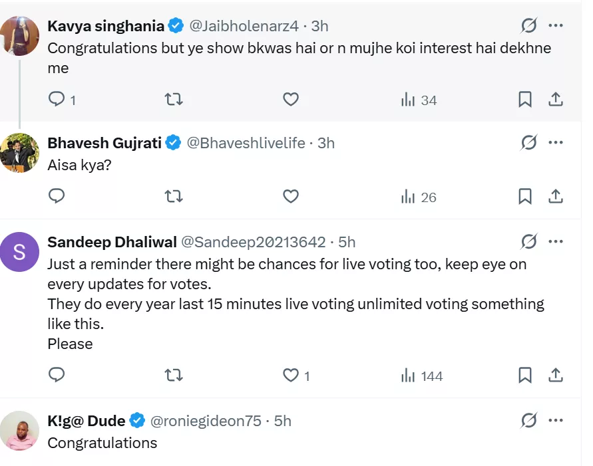Reply to Sandeep Dhaliwal's tweet
Viewport: 593px width, 466px height.
point(57,376)
